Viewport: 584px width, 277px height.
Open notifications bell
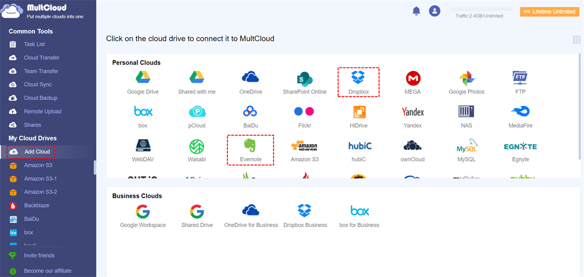click(x=416, y=11)
